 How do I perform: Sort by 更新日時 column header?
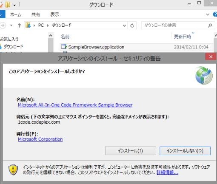point(183,37)
